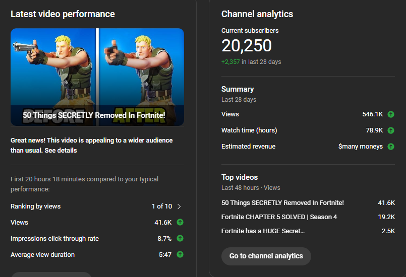Click the 2.5K views count

tap(388, 231)
